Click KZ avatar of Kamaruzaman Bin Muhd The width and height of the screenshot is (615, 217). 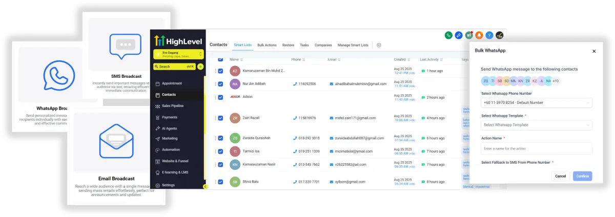pyautogui.click(x=235, y=71)
